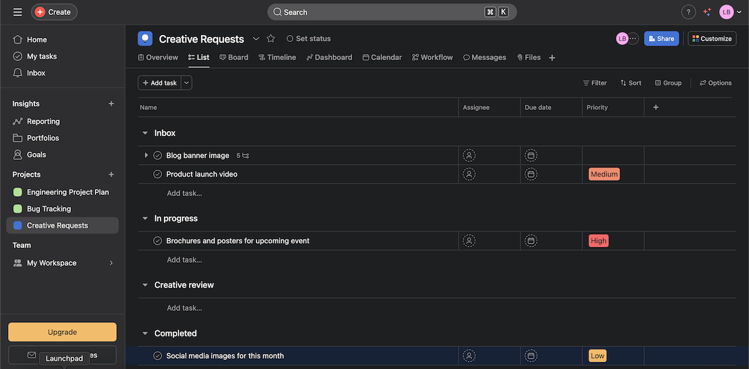Open the help question mark icon
749x369 pixels.
tap(688, 12)
